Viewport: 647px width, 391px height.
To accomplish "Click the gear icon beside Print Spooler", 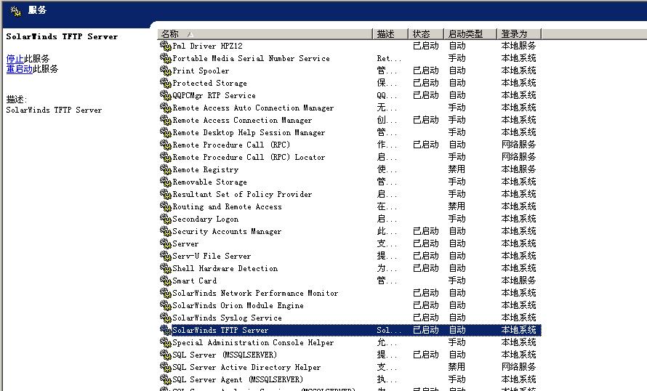I will click(165, 71).
